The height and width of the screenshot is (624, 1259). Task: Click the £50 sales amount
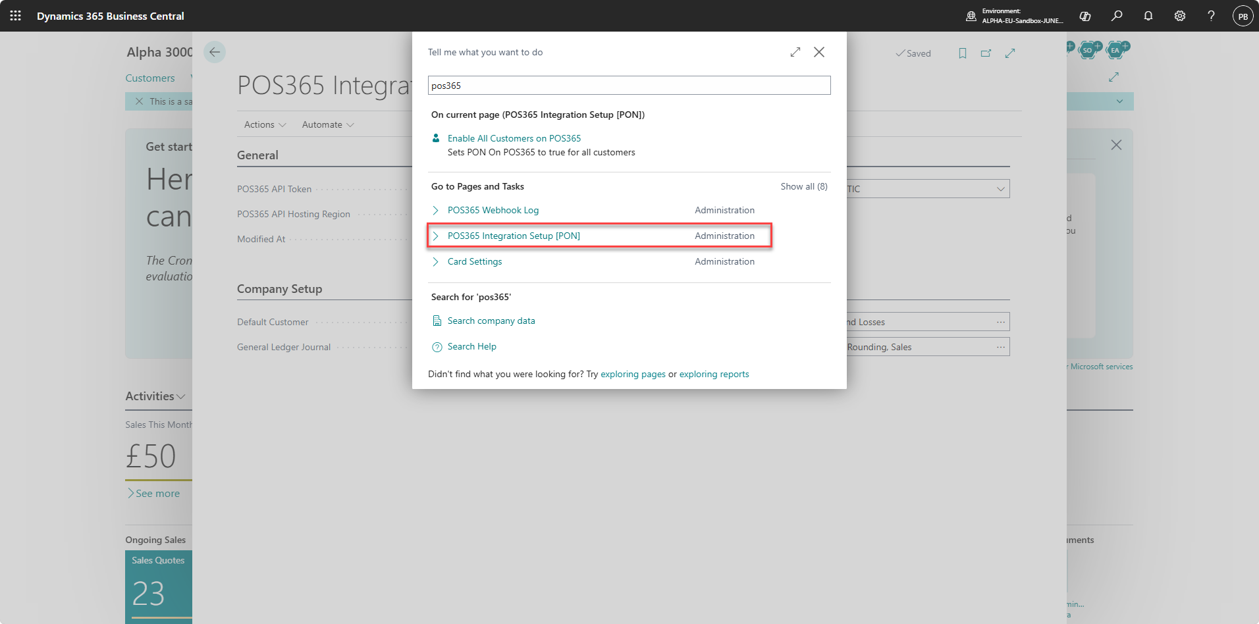point(151,456)
